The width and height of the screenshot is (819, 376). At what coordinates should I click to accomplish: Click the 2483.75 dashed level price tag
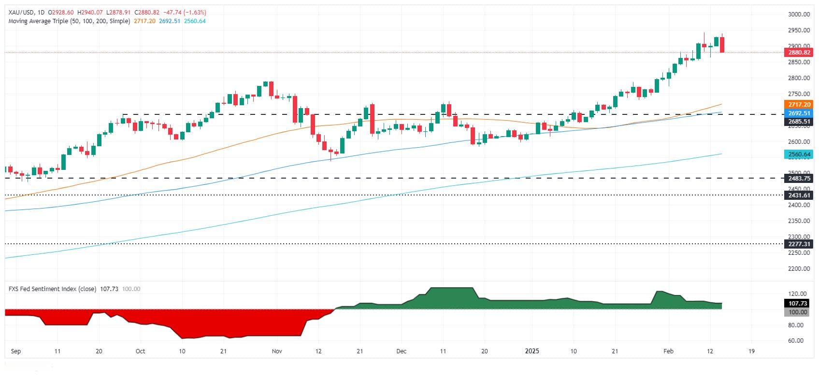798,178
